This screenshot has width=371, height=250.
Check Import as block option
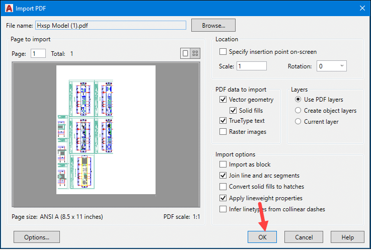(x=223, y=164)
